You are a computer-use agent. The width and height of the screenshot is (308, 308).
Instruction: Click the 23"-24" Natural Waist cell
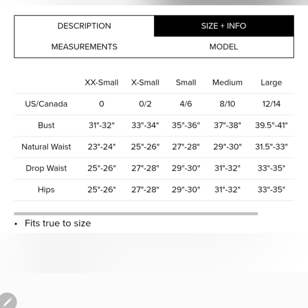click(x=102, y=147)
